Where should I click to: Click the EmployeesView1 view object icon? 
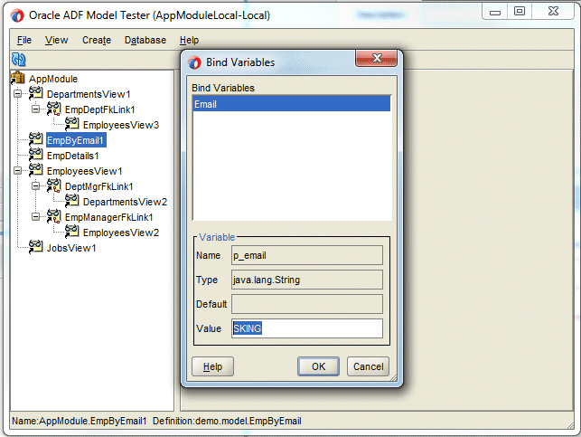36,170
